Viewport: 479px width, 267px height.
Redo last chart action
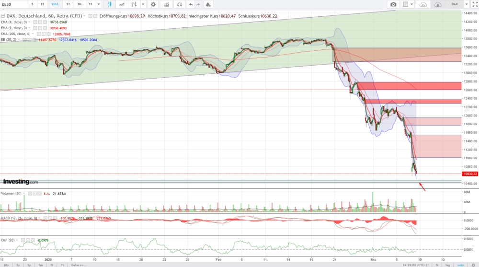[199, 4]
